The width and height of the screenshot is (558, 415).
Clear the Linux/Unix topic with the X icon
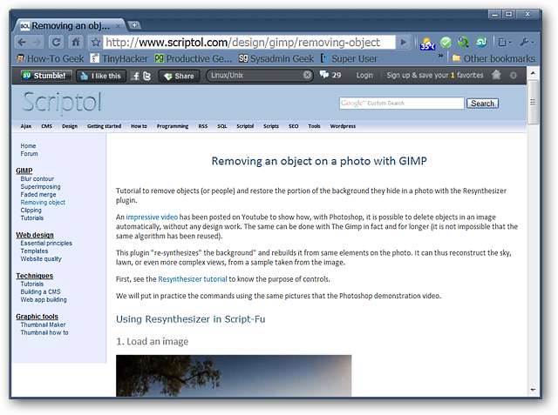click(x=307, y=76)
